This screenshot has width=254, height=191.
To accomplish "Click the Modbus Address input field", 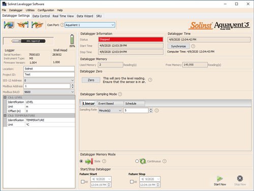I will click(x=47, y=86).
